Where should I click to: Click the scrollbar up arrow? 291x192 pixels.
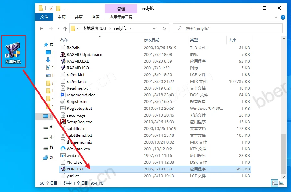(x=284, y=39)
